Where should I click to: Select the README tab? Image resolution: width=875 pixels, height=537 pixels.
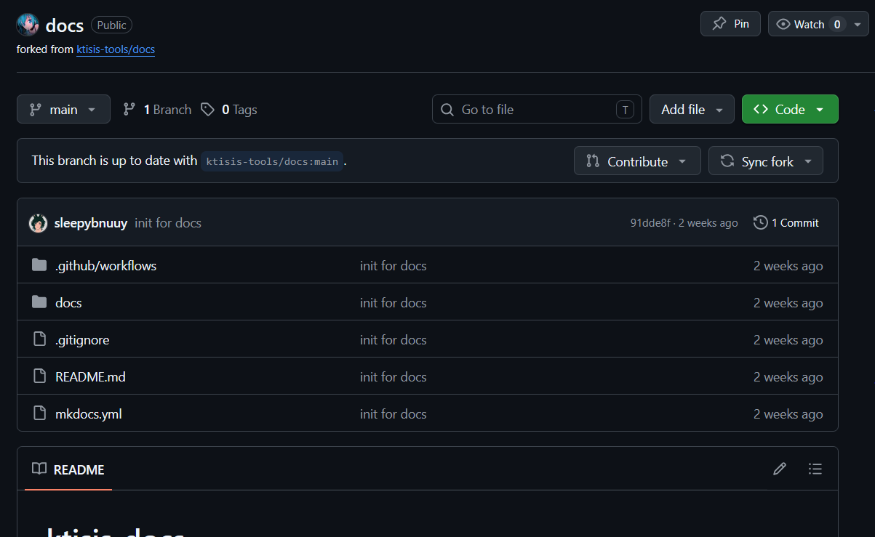tap(68, 469)
